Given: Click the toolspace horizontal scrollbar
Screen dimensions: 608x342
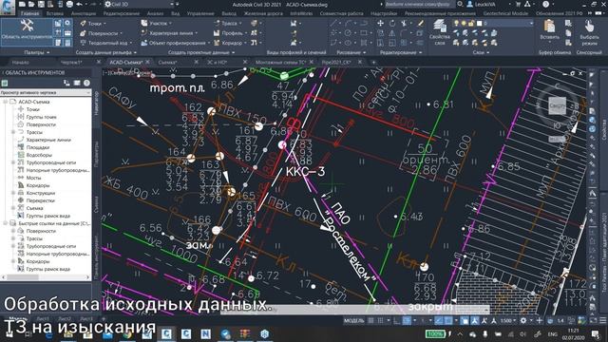Looking at the screenshot, I should coord(45,277).
